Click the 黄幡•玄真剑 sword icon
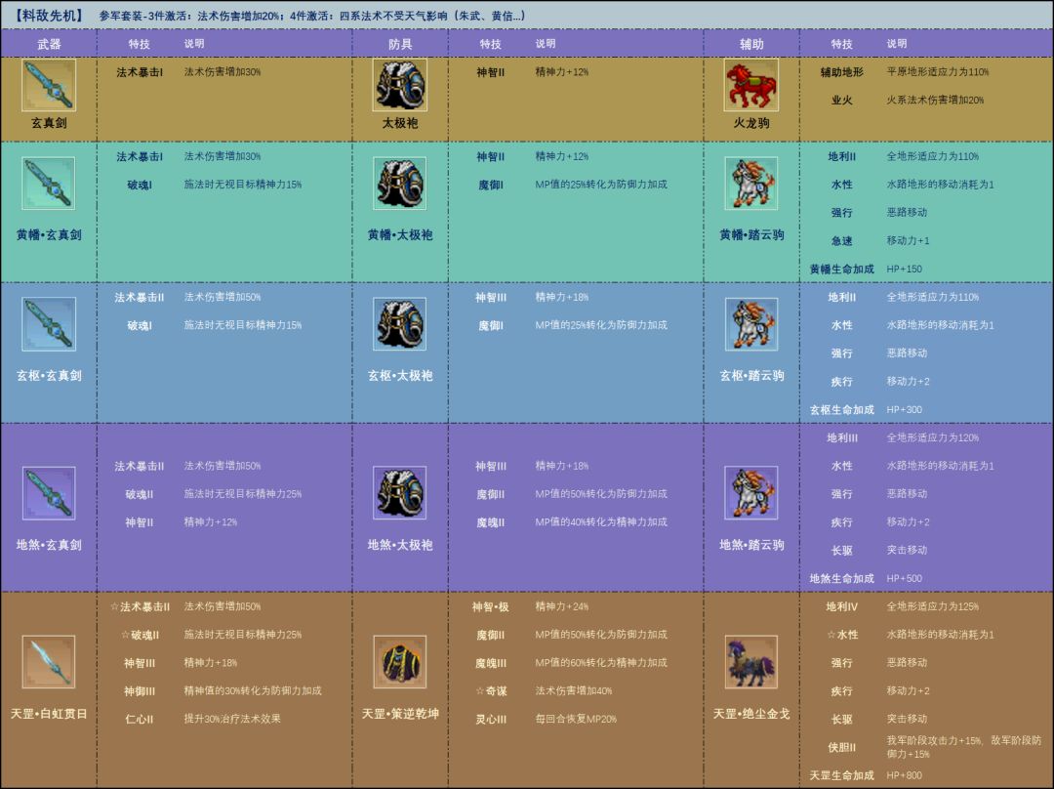Screen dimensions: 1054x789 tap(49, 184)
